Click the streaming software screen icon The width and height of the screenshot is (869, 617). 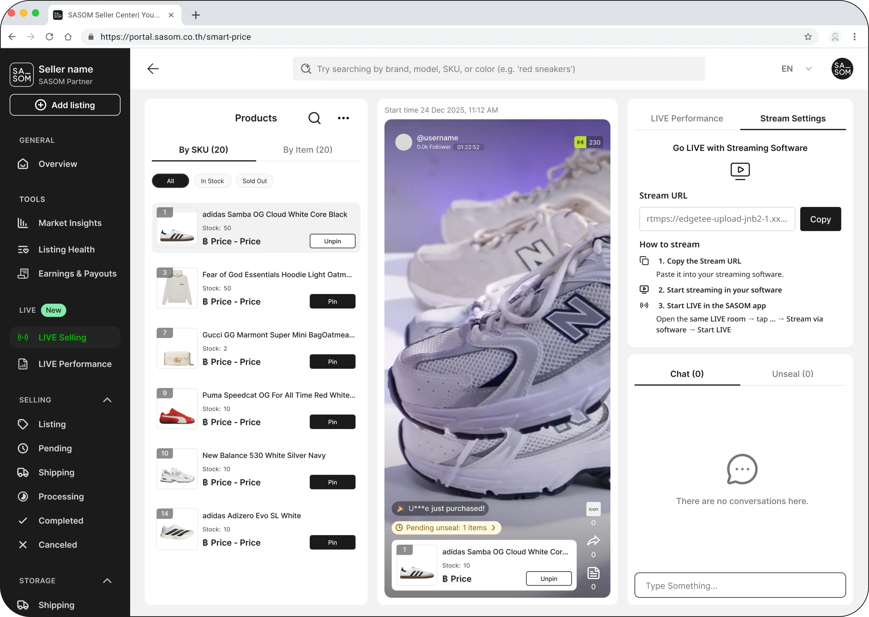coord(740,171)
